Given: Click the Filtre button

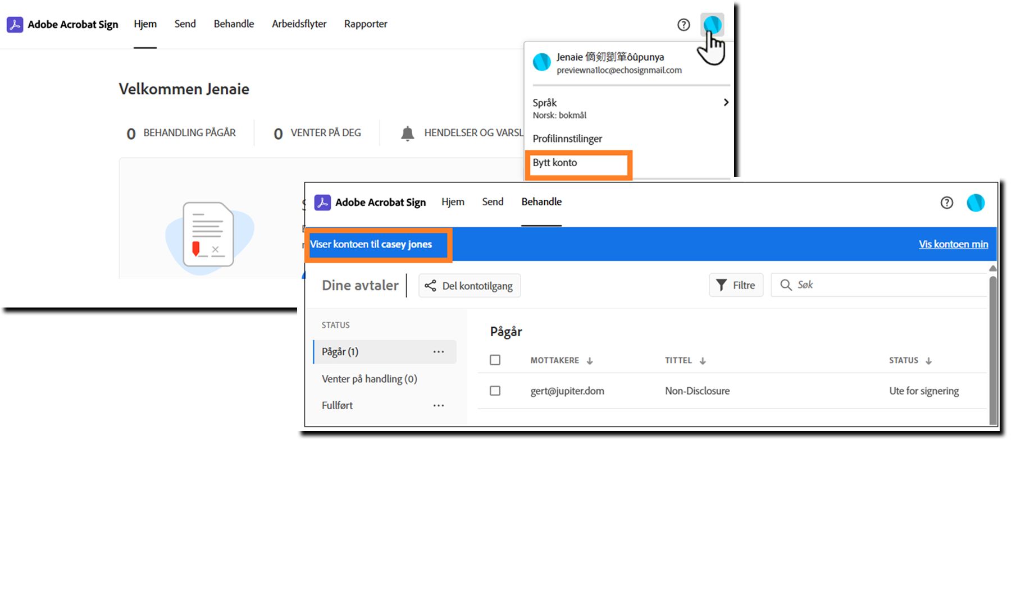Looking at the screenshot, I should click(x=736, y=285).
